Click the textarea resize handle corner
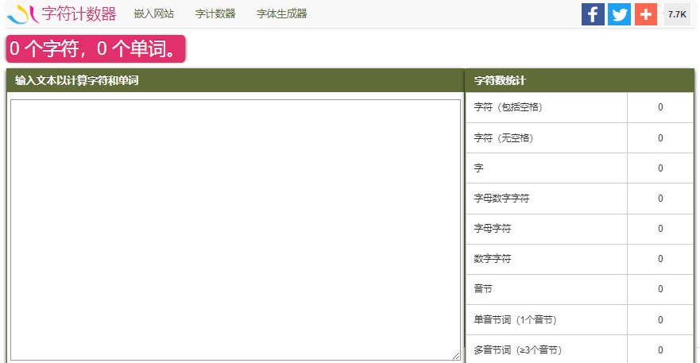 coord(456,356)
